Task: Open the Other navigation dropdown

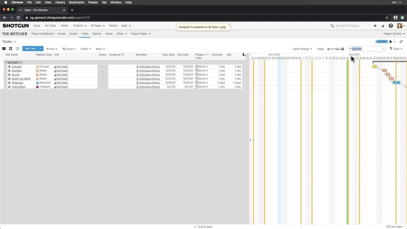Action: click(122, 34)
